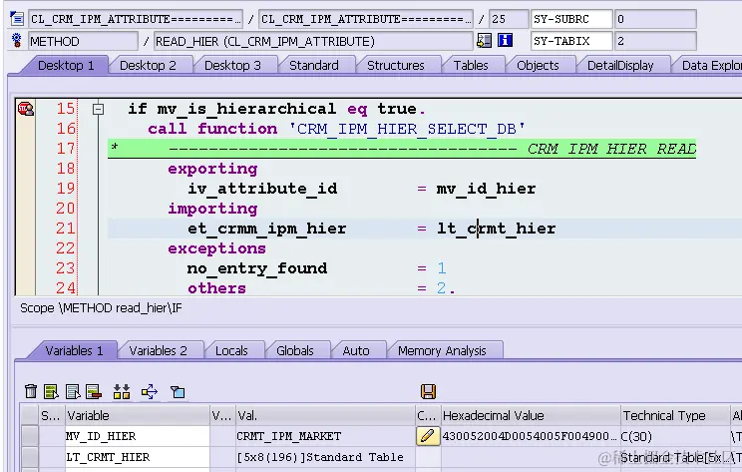Open the Standard tab
Viewport: 742px width, 472px height.
314,65
